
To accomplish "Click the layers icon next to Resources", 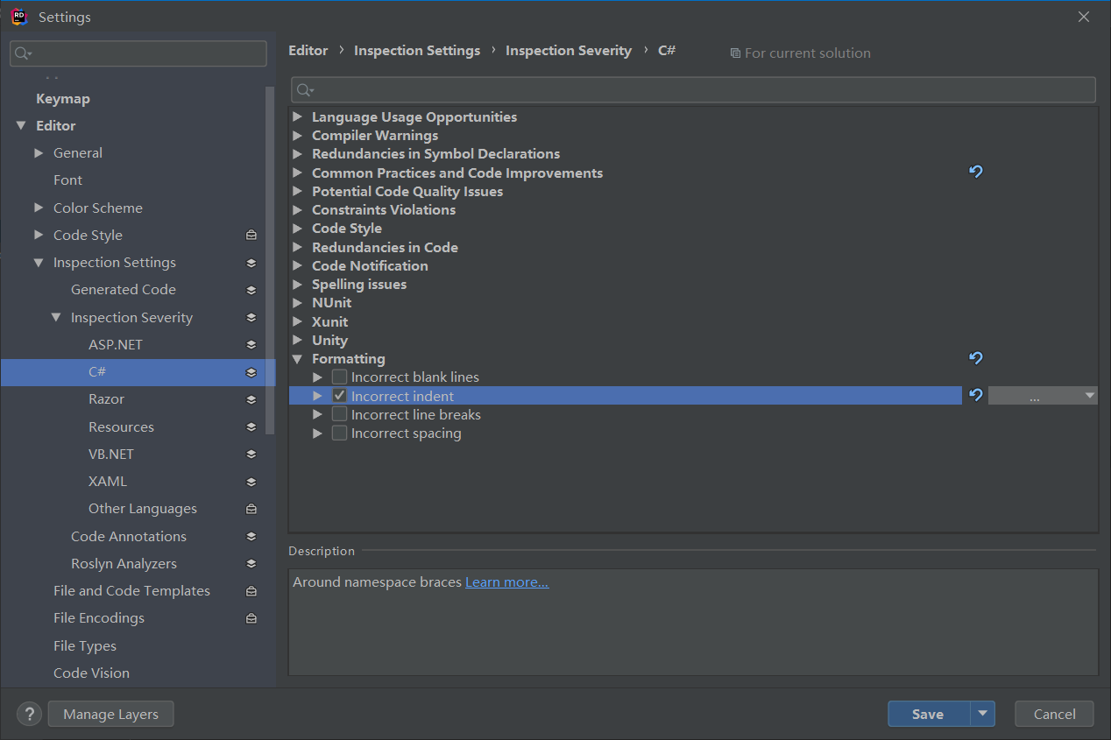I will click(x=251, y=427).
